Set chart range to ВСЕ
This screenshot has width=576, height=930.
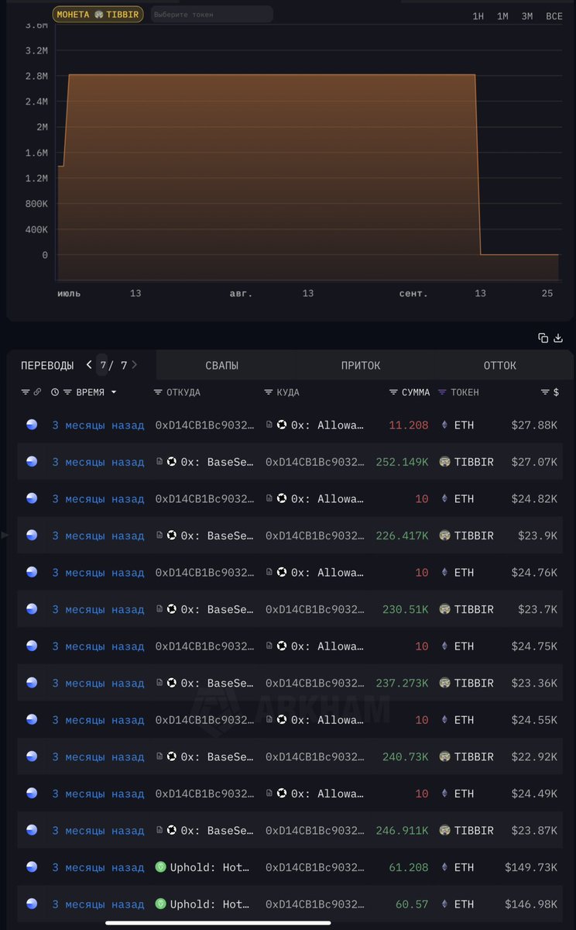tap(554, 16)
